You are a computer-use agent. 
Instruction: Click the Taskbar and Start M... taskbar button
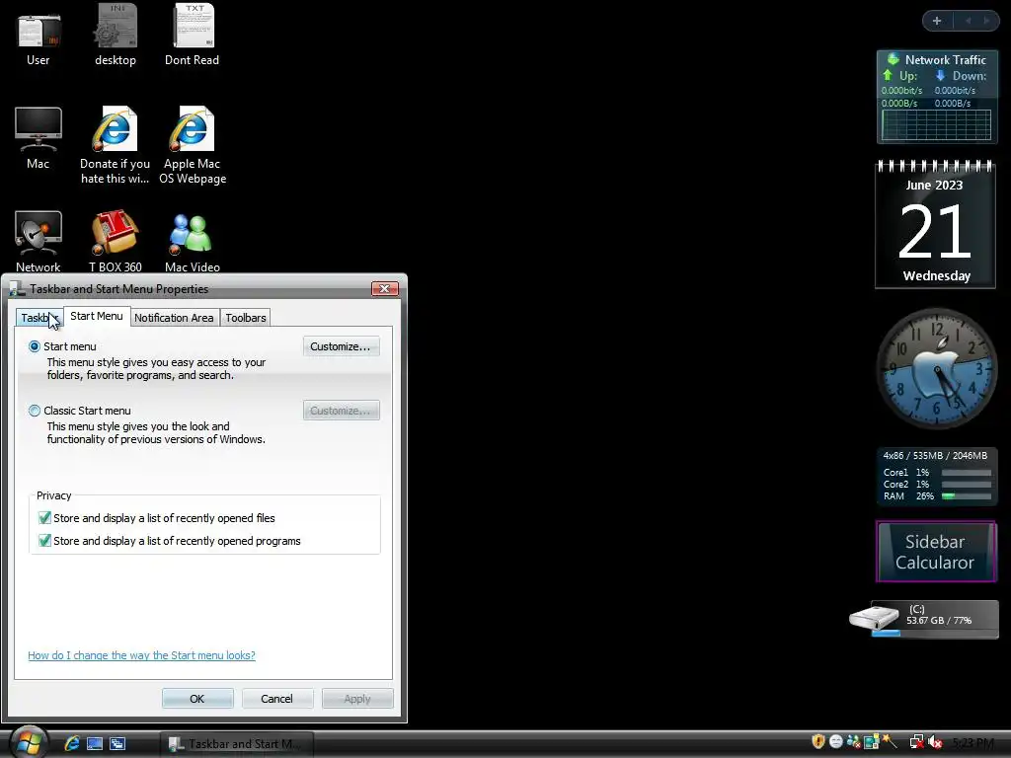[236, 744]
